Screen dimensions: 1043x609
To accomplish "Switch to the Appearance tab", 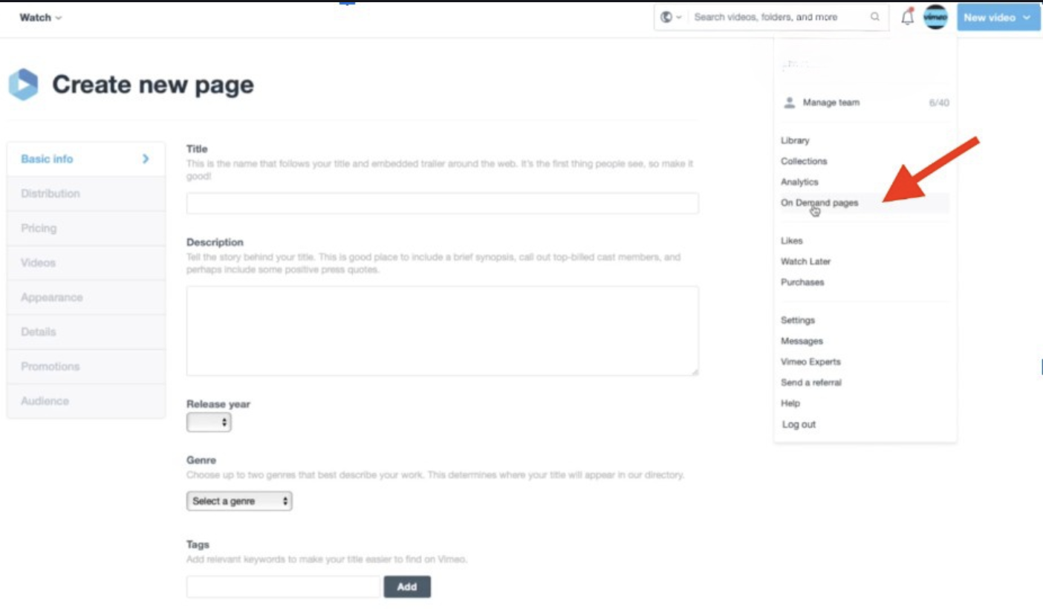I will tap(52, 297).
